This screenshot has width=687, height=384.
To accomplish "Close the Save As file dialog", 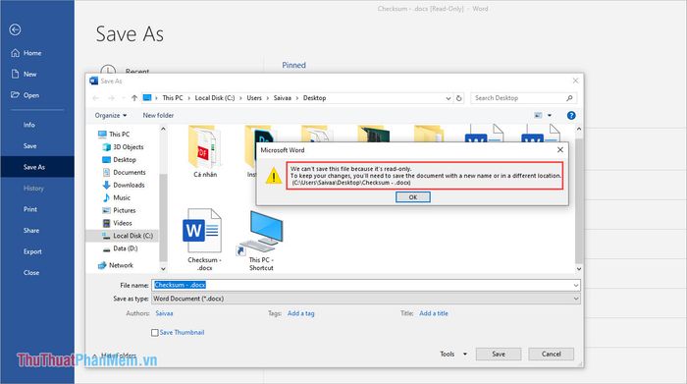I will pos(575,81).
